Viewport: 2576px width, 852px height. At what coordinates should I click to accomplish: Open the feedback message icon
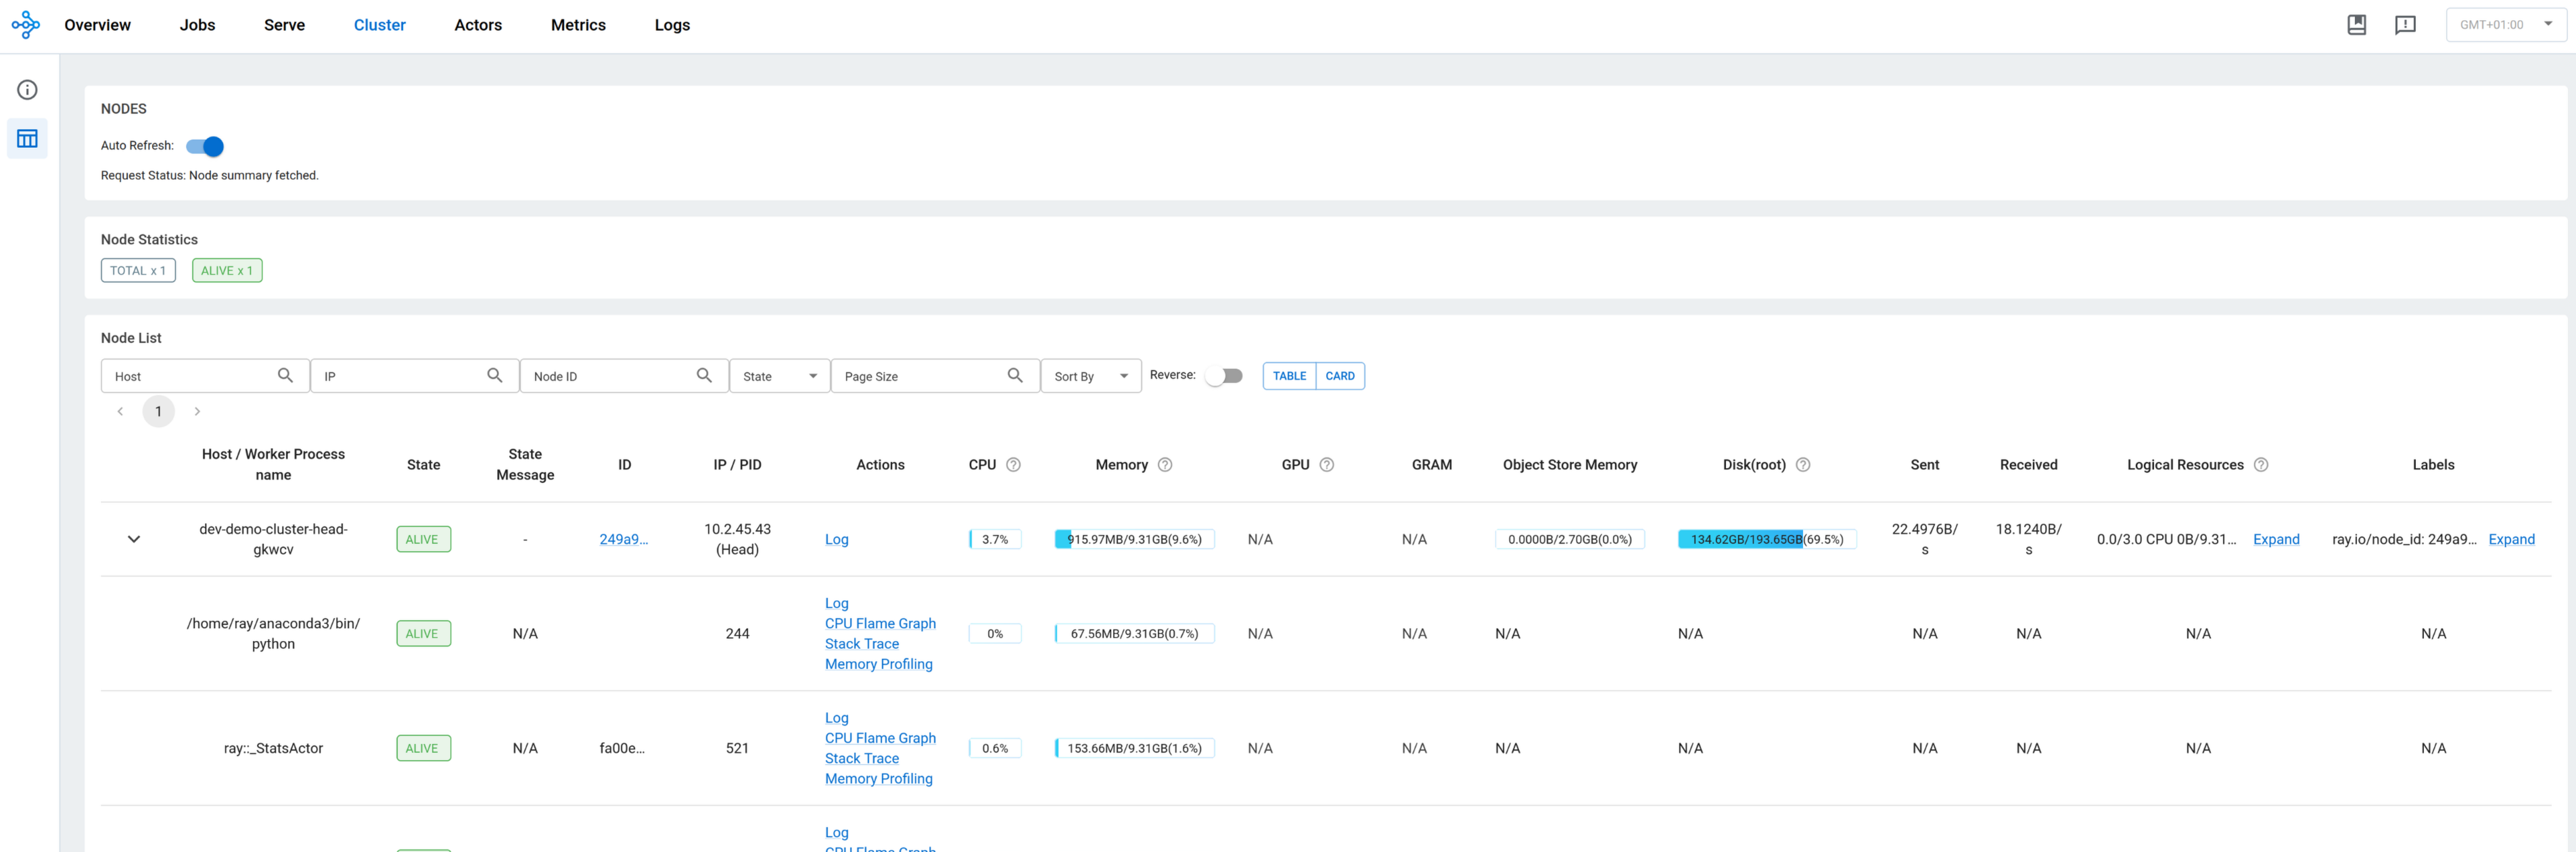pyautogui.click(x=2405, y=25)
